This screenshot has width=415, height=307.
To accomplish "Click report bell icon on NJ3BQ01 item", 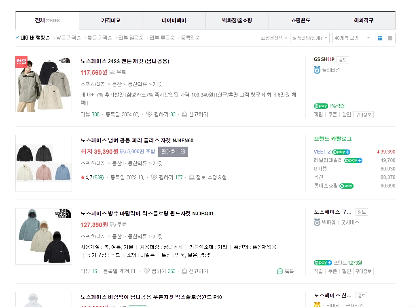I will coord(184,271).
